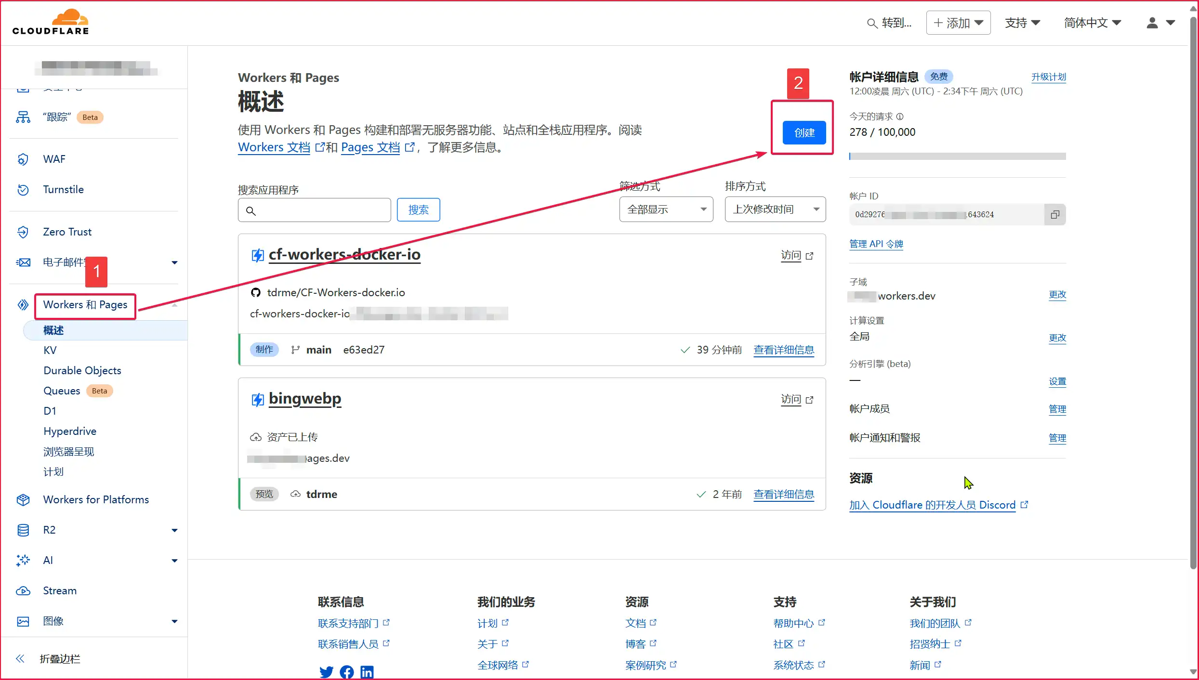This screenshot has width=1199, height=680.
Task: Click the Turnstile icon in sidebar
Action: (x=23, y=190)
